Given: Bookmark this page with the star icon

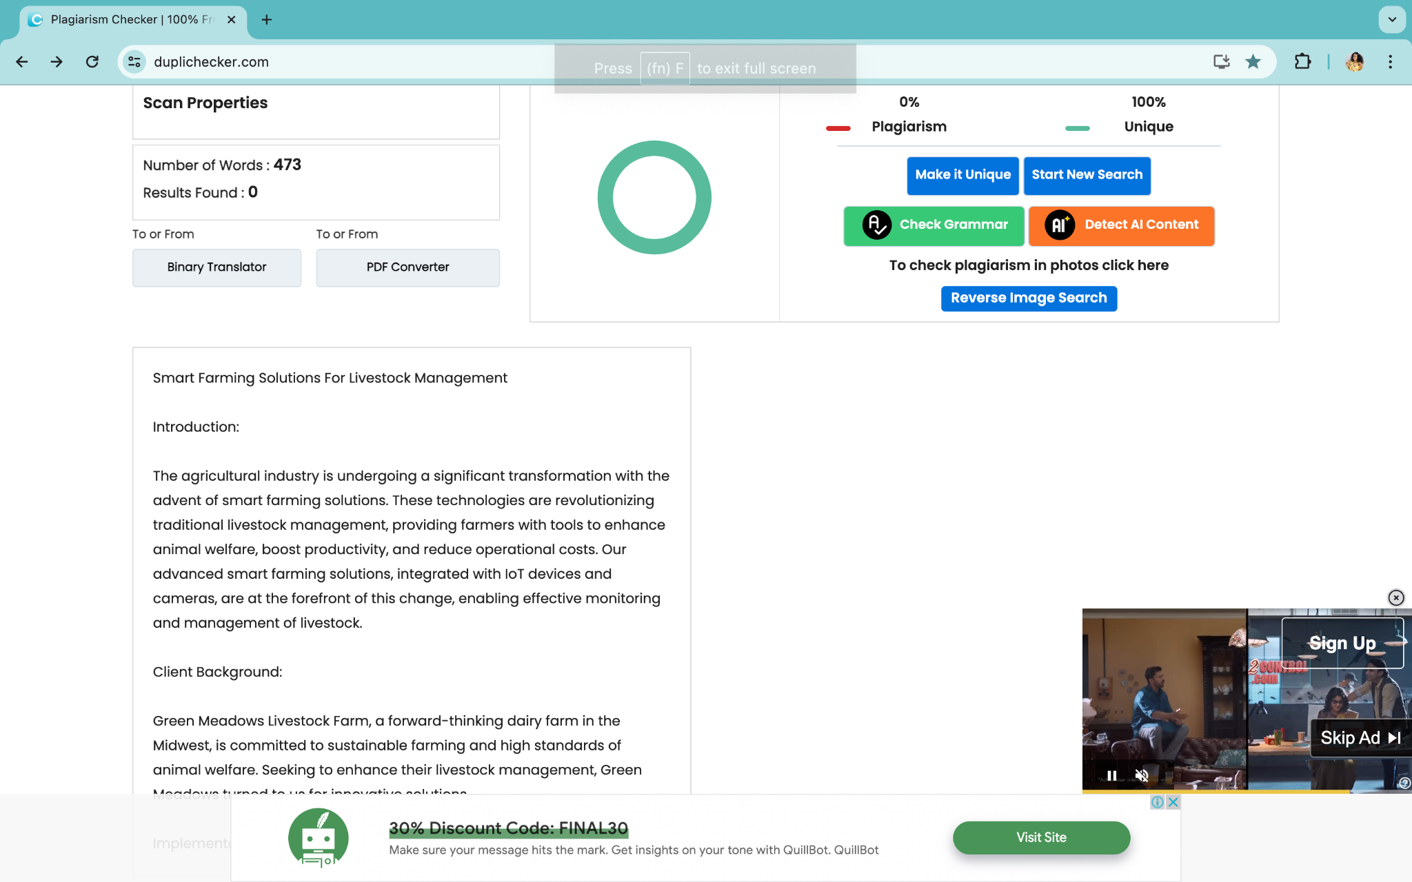Looking at the screenshot, I should [1253, 61].
